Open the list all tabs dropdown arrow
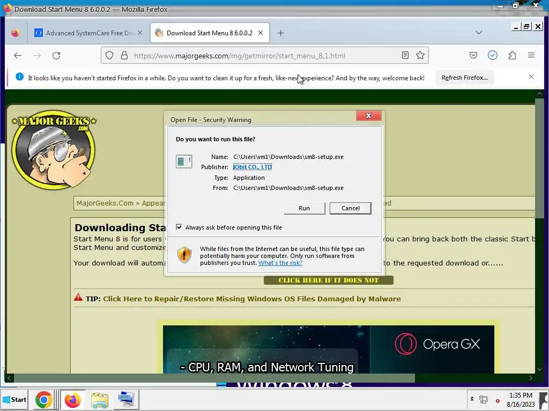Image resolution: width=549 pixels, height=411 pixels. click(479, 33)
